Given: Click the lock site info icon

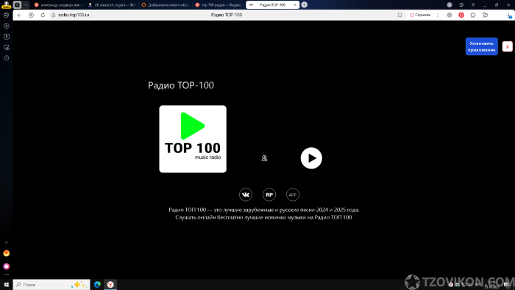Looking at the screenshot, I should pos(54,15).
